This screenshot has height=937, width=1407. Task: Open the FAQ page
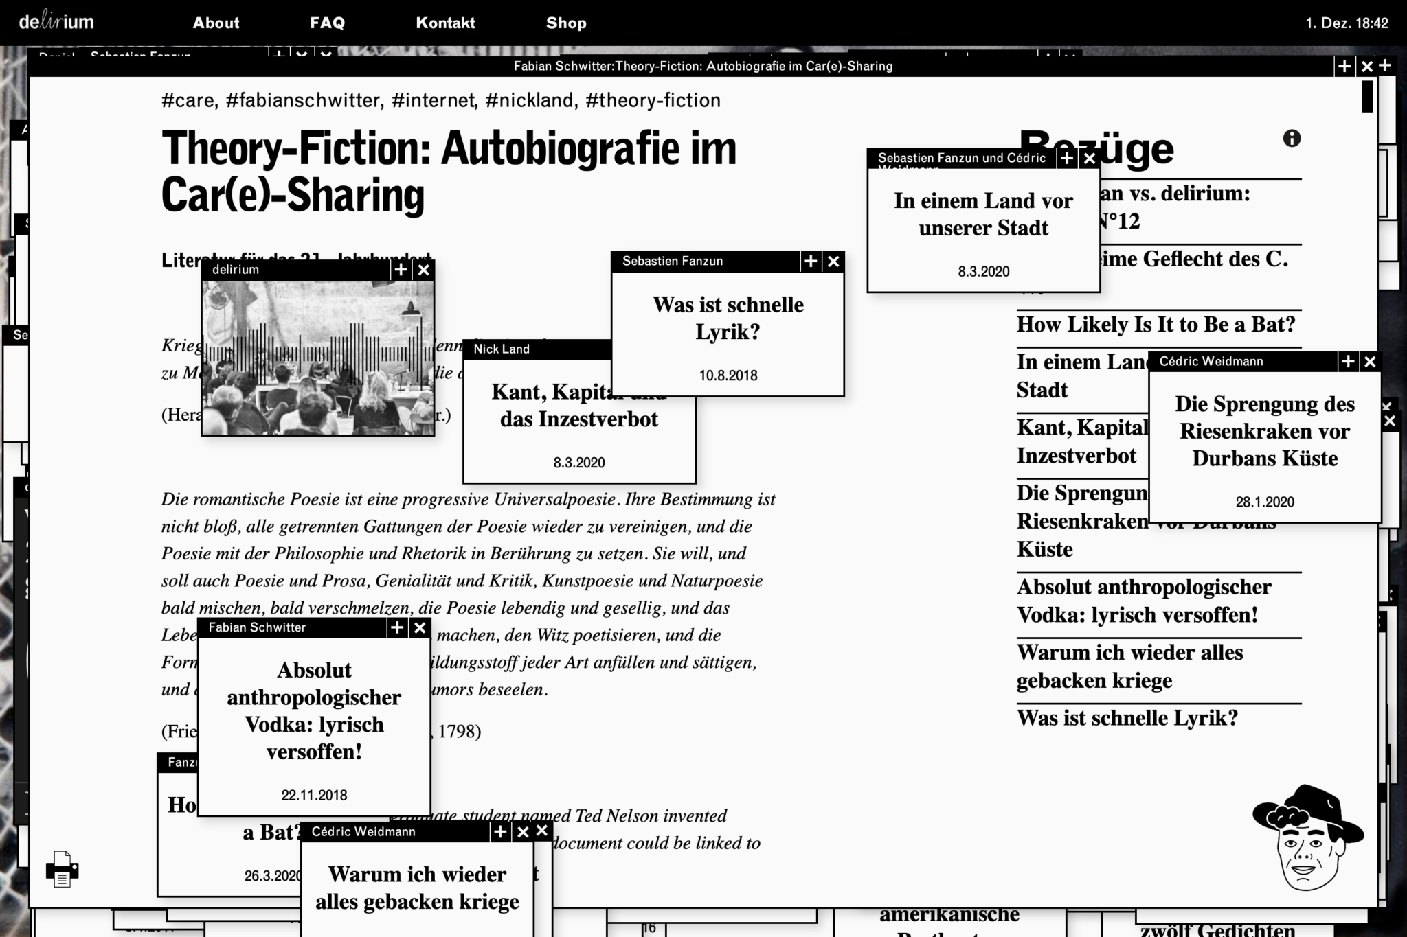pos(328,23)
